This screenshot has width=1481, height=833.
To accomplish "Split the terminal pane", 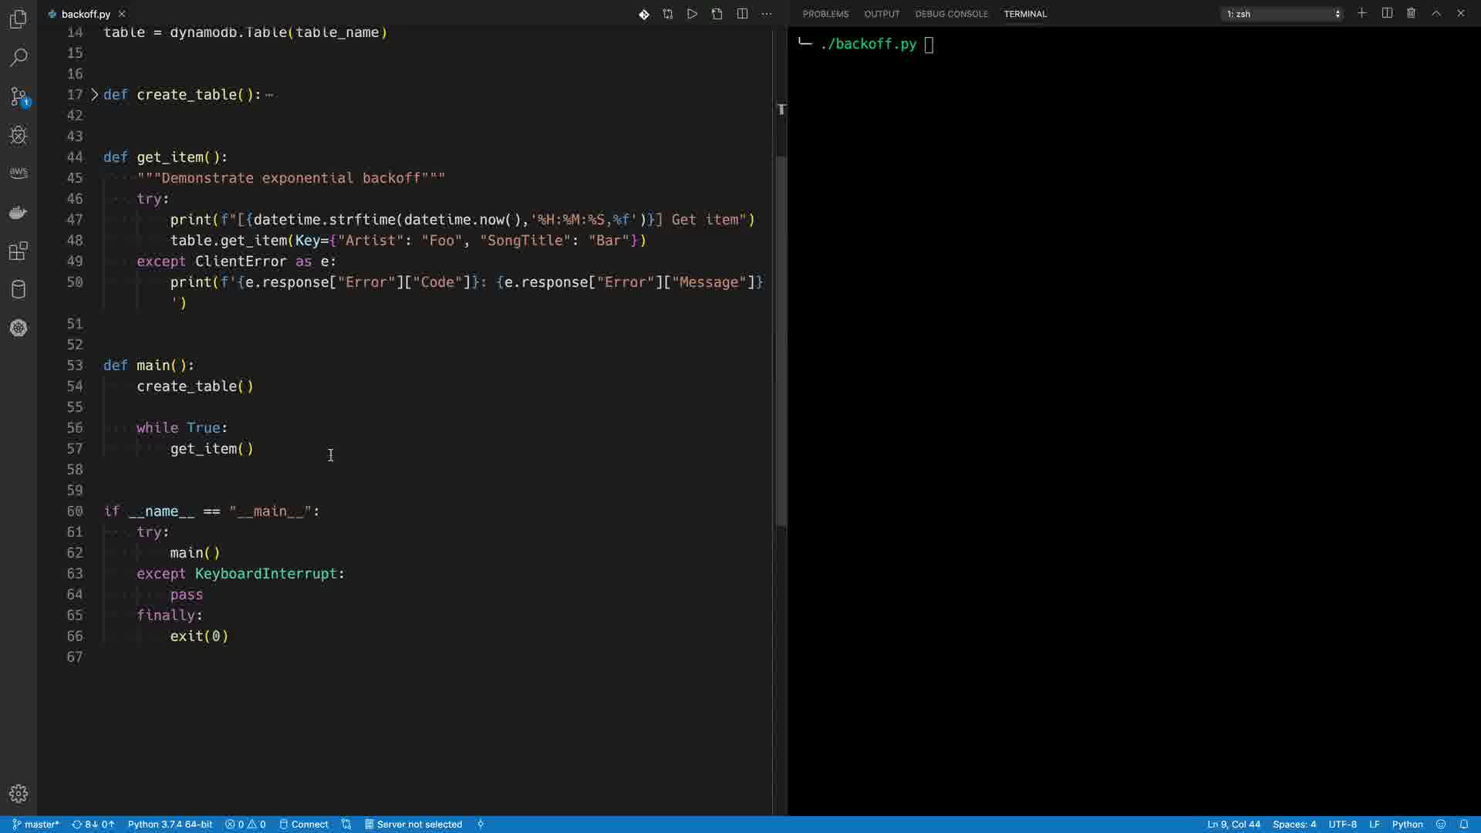I will [x=1387, y=13].
